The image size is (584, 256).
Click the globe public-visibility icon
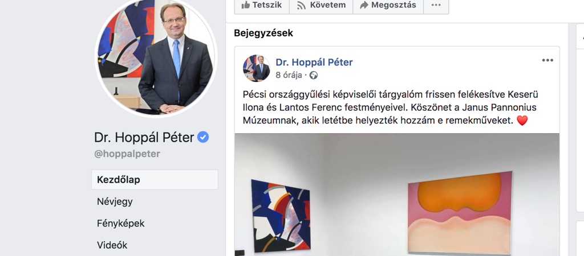pyautogui.click(x=314, y=76)
